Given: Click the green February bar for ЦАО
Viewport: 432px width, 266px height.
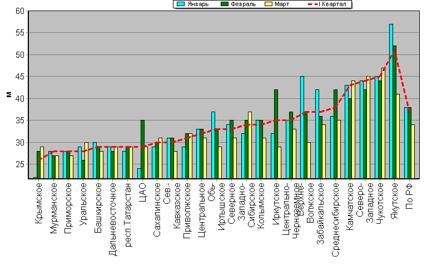Looking at the screenshot, I should [x=142, y=149].
